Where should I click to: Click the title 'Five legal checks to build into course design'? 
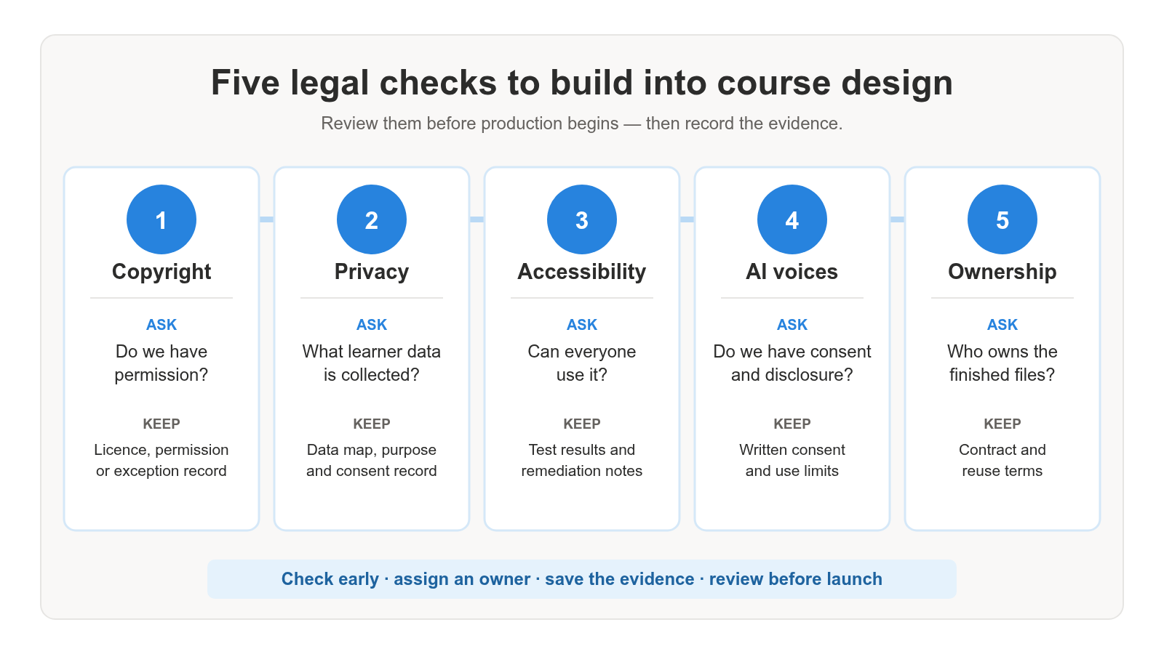coord(582,83)
